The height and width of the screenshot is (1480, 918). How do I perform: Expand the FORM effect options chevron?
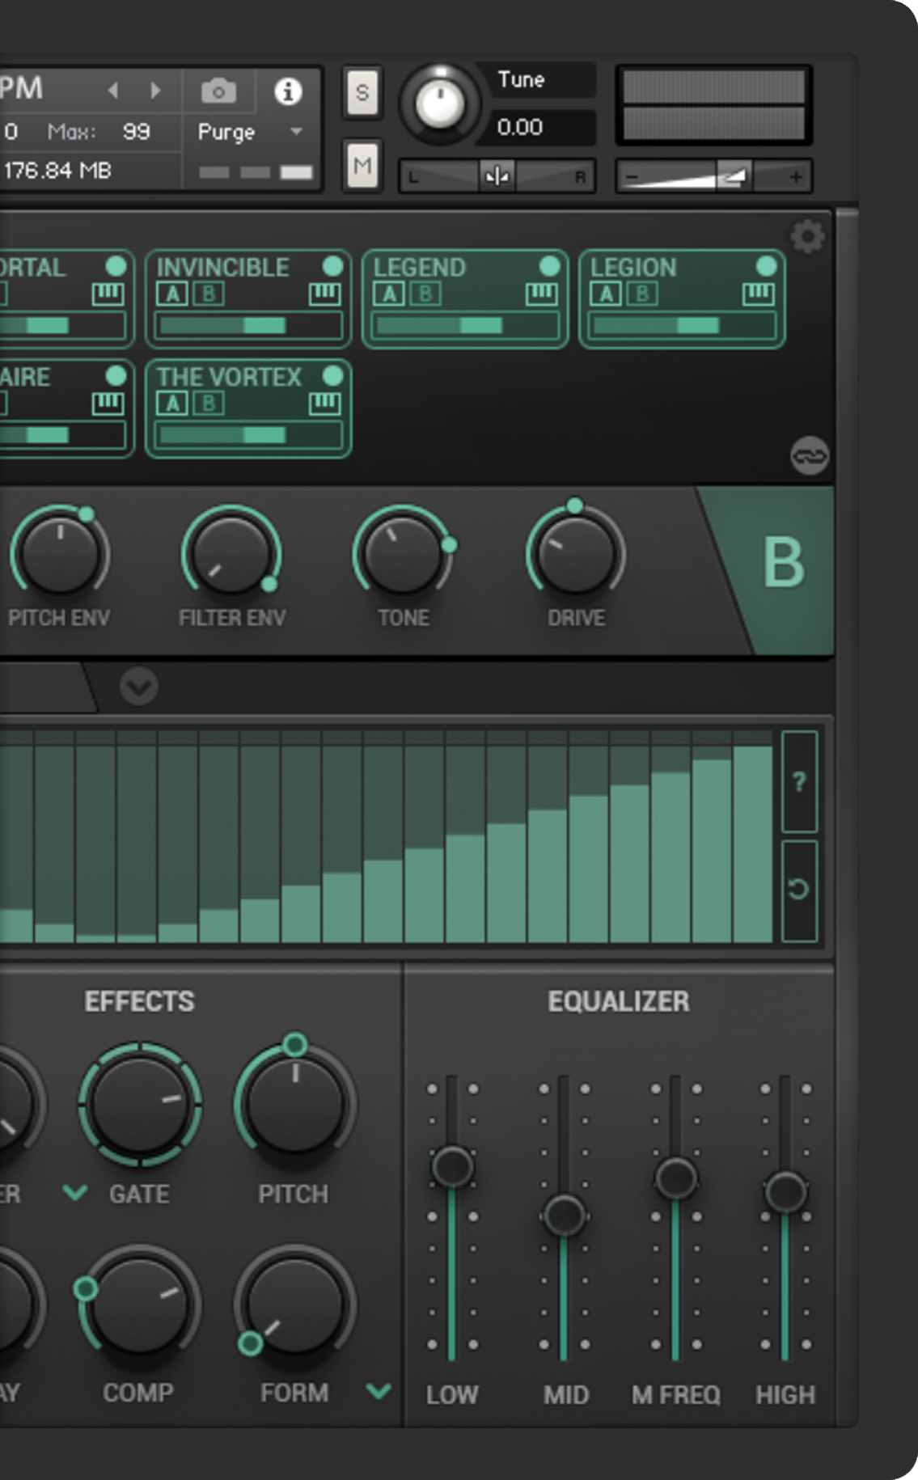click(x=379, y=1390)
